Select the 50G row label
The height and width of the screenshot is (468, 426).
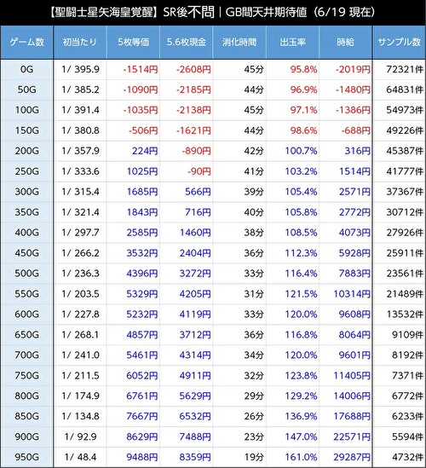coord(27,90)
